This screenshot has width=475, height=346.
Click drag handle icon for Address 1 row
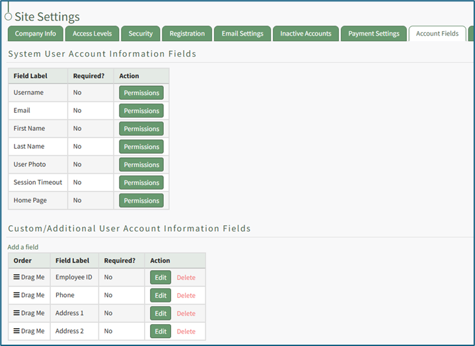click(17, 313)
